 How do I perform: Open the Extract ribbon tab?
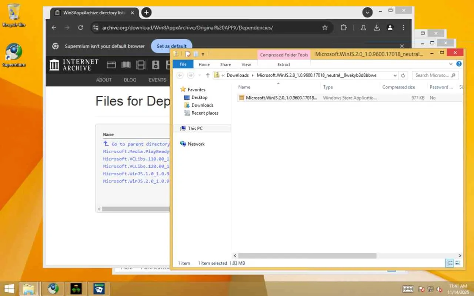284,64
